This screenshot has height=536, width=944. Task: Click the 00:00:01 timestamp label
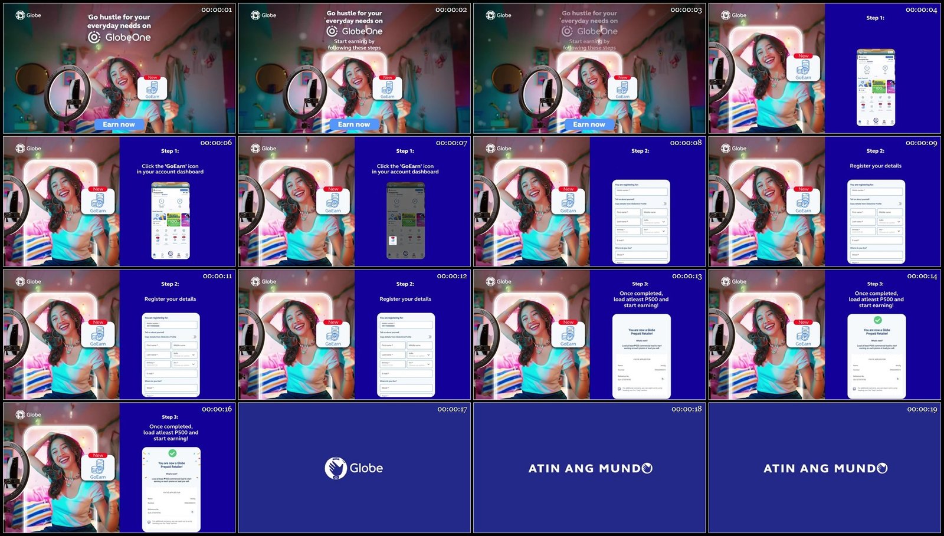(x=217, y=10)
